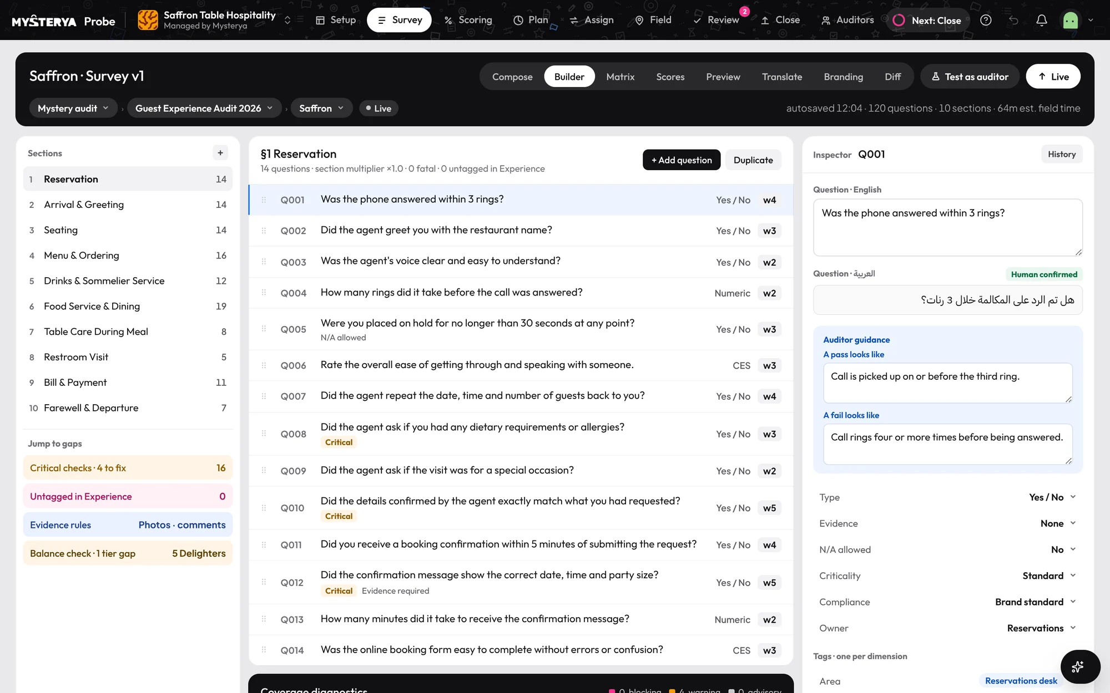1110x693 pixels.
Task: Click the Next: Close step button
Action: 927,20
